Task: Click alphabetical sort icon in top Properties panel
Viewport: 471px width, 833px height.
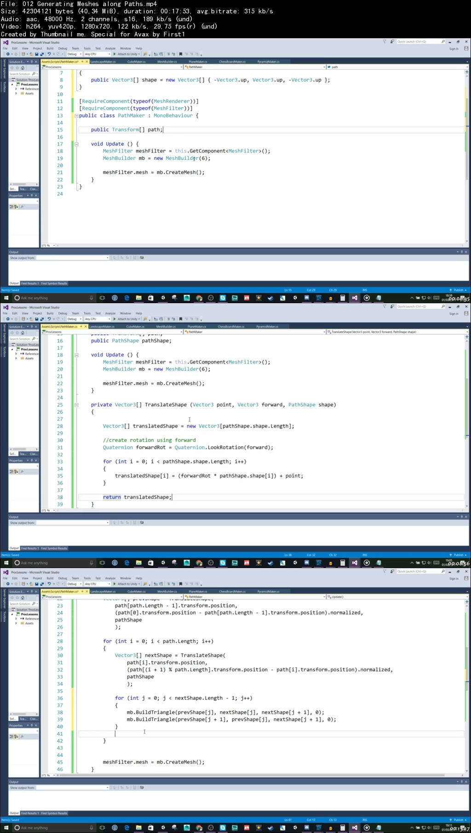Action: pos(16,207)
